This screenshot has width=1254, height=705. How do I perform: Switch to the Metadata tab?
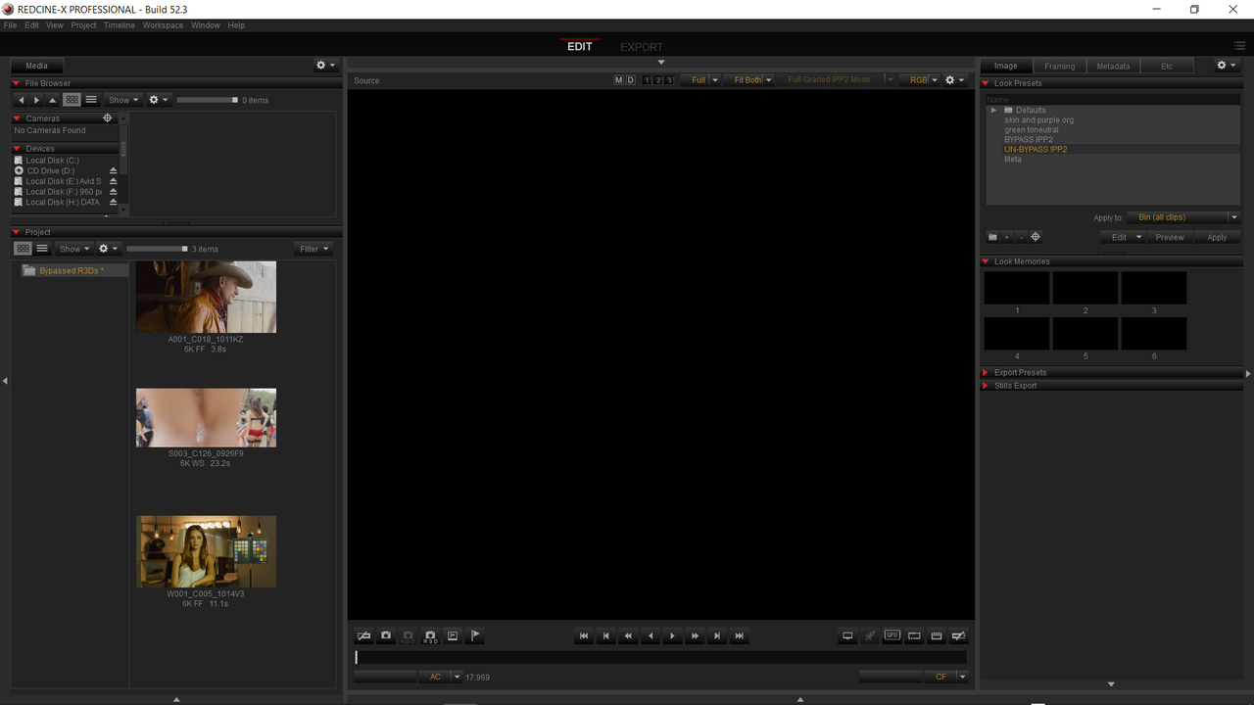pyautogui.click(x=1113, y=66)
